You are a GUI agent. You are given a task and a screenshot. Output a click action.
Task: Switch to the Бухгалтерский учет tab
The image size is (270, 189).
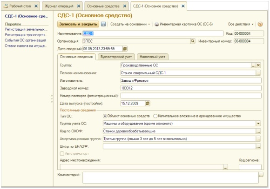(116, 57)
